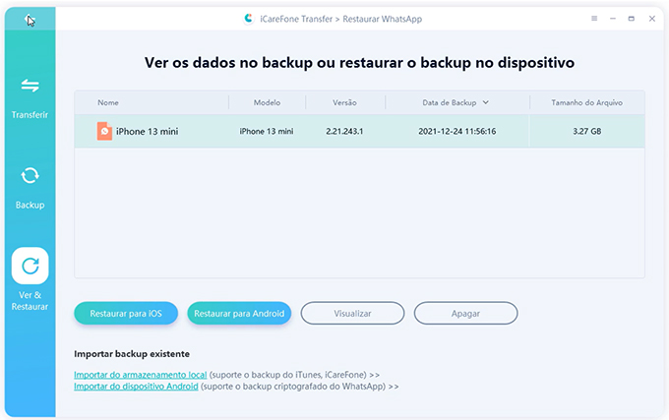Image resolution: width=669 pixels, height=420 pixels.
Task: Open Importar do dispositivo Android link
Action: click(136, 387)
